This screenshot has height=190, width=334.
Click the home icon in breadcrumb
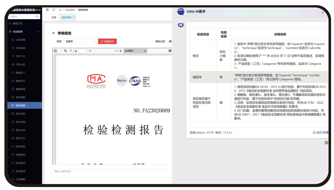click(x=60, y=10)
